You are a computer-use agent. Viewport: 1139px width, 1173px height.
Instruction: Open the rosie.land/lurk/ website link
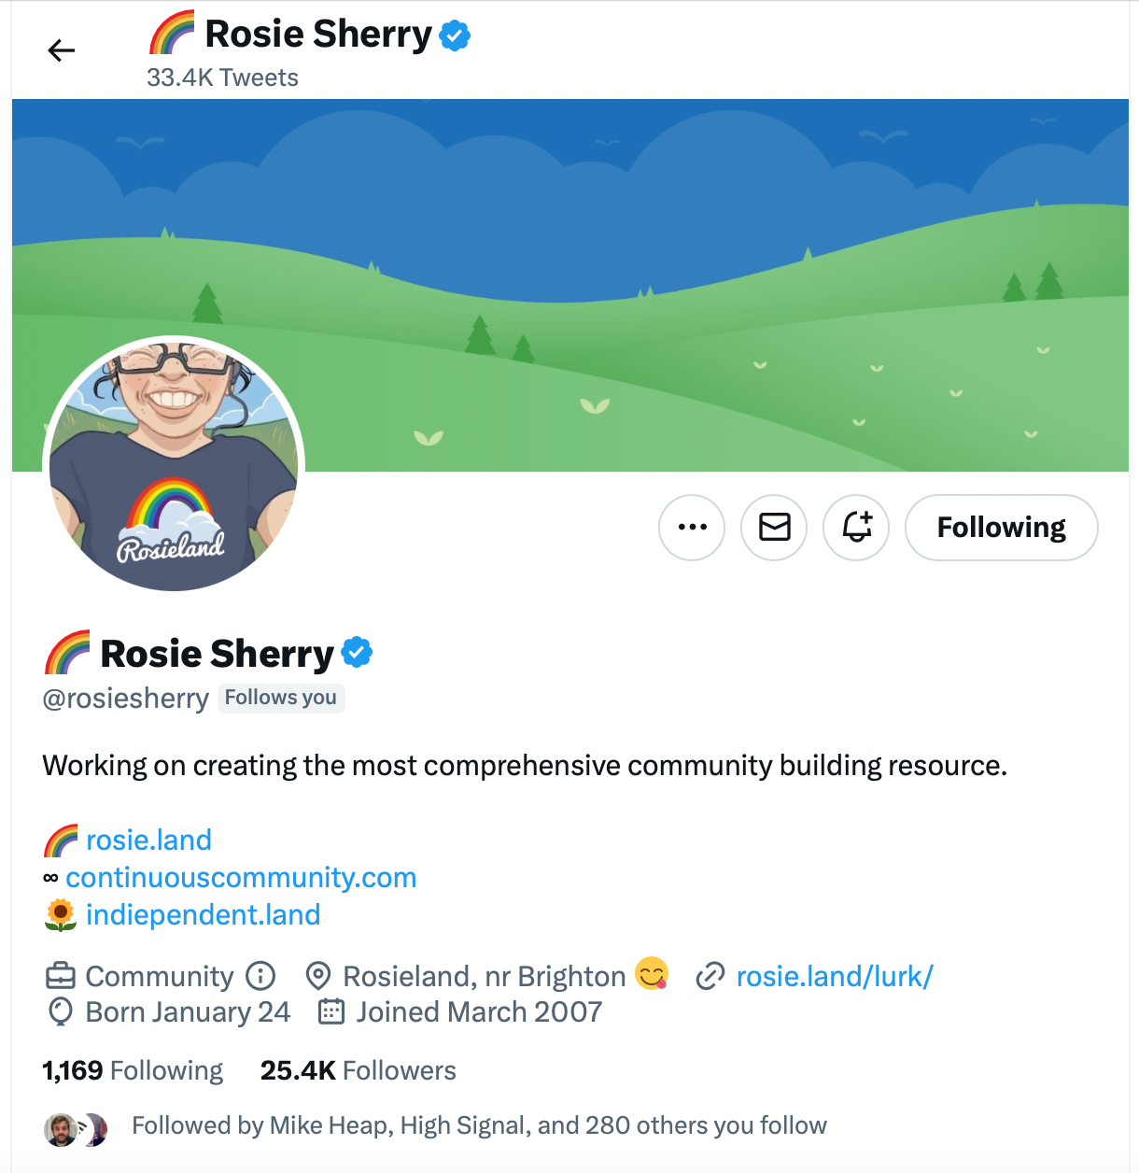coord(835,976)
